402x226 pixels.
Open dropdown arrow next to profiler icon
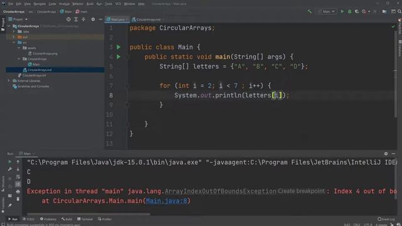[369, 11]
